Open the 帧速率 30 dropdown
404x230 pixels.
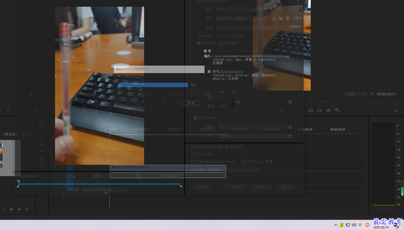point(253,127)
